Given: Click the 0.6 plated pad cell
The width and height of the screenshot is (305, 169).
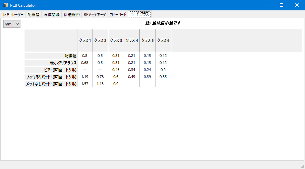Looking at the screenshot, I should click(x=116, y=77).
